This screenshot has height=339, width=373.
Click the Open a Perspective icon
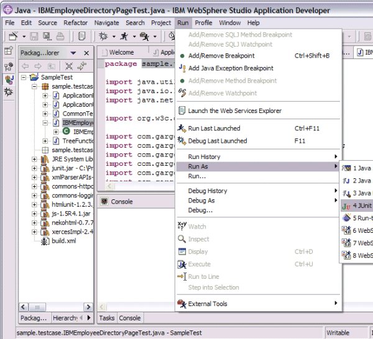click(x=9, y=52)
